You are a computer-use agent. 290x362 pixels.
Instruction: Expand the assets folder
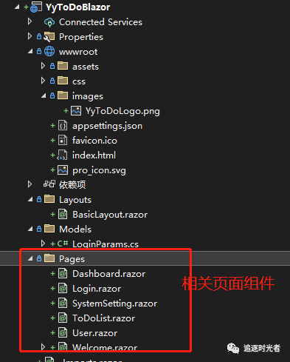click(43, 66)
